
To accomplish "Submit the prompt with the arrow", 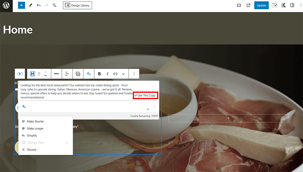I will 154,107.
